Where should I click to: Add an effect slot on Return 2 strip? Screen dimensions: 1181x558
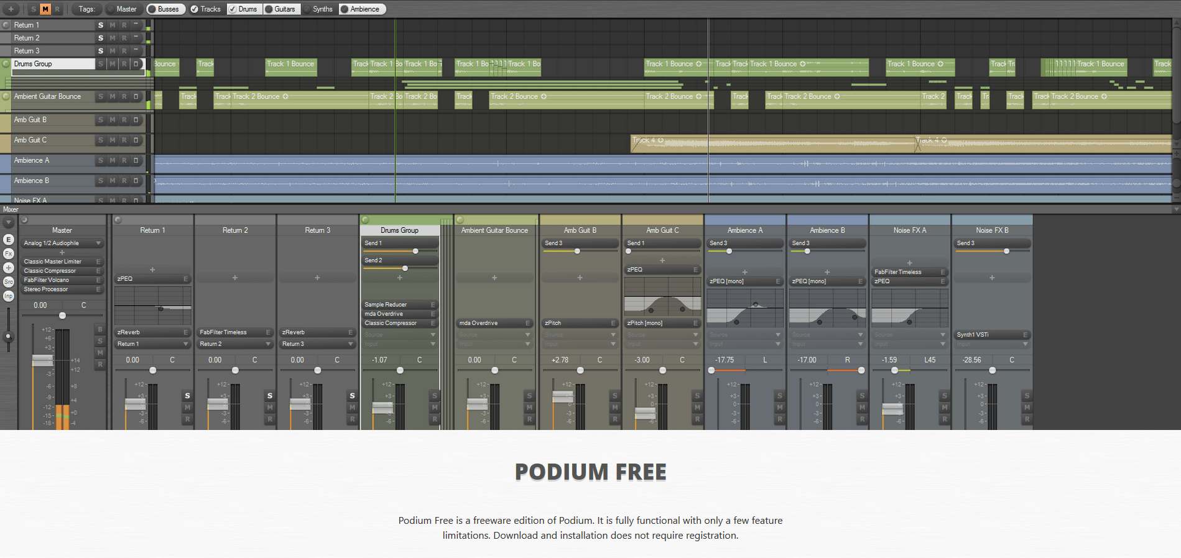click(235, 278)
